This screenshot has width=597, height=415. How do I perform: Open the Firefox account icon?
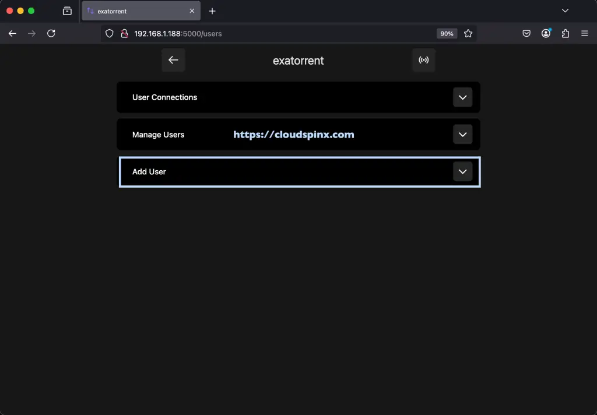(546, 33)
